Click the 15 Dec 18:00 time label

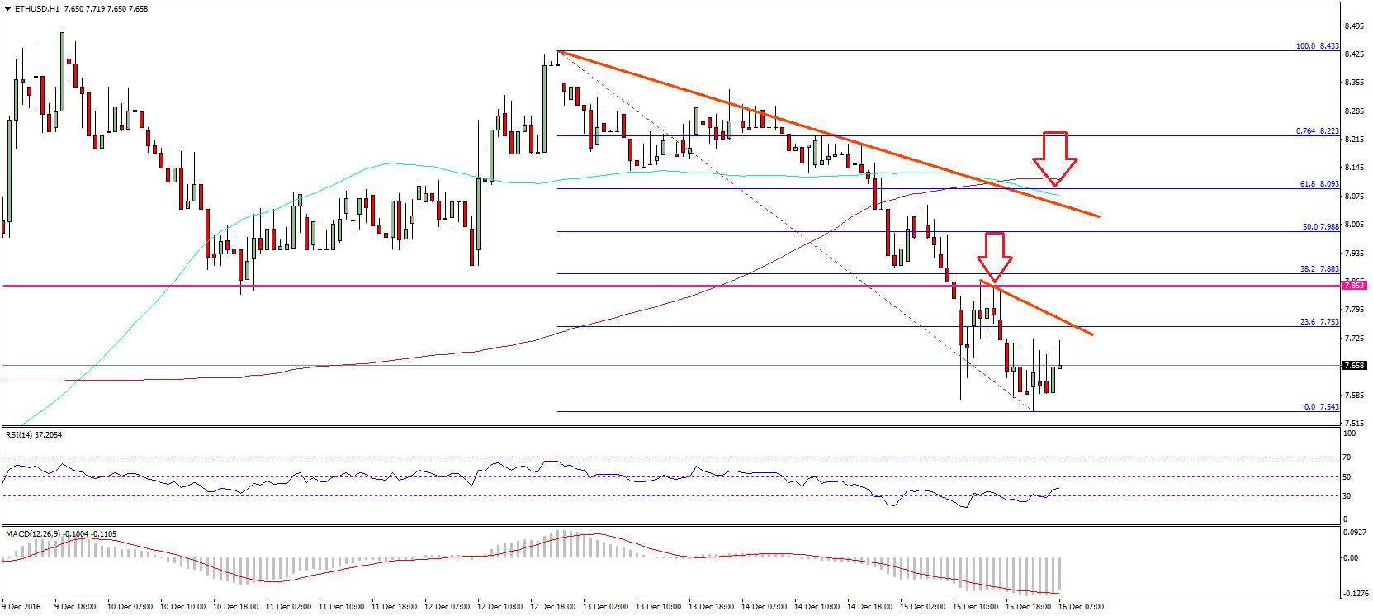click(1029, 607)
